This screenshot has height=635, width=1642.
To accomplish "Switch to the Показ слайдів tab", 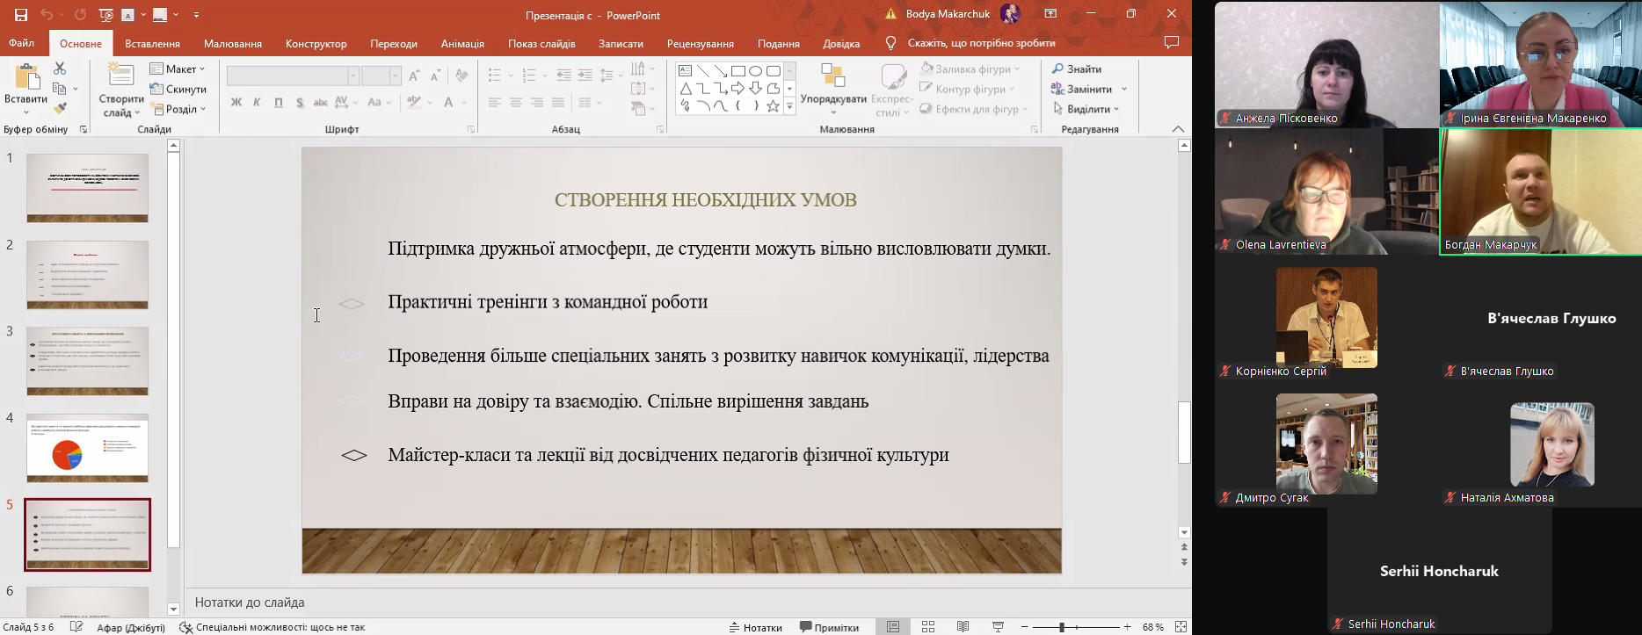I will (x=541, y=43).
